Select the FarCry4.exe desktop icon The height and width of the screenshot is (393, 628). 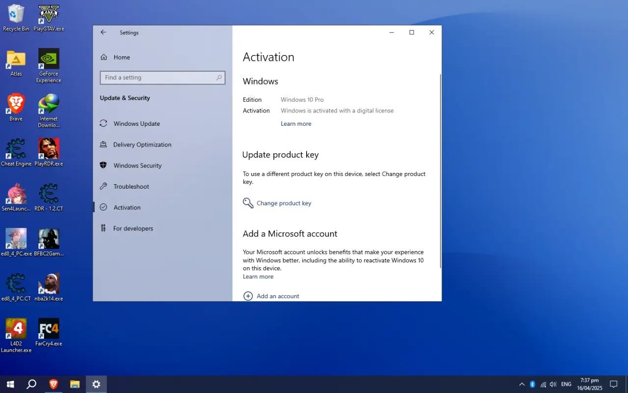click(x=49, y=333)
